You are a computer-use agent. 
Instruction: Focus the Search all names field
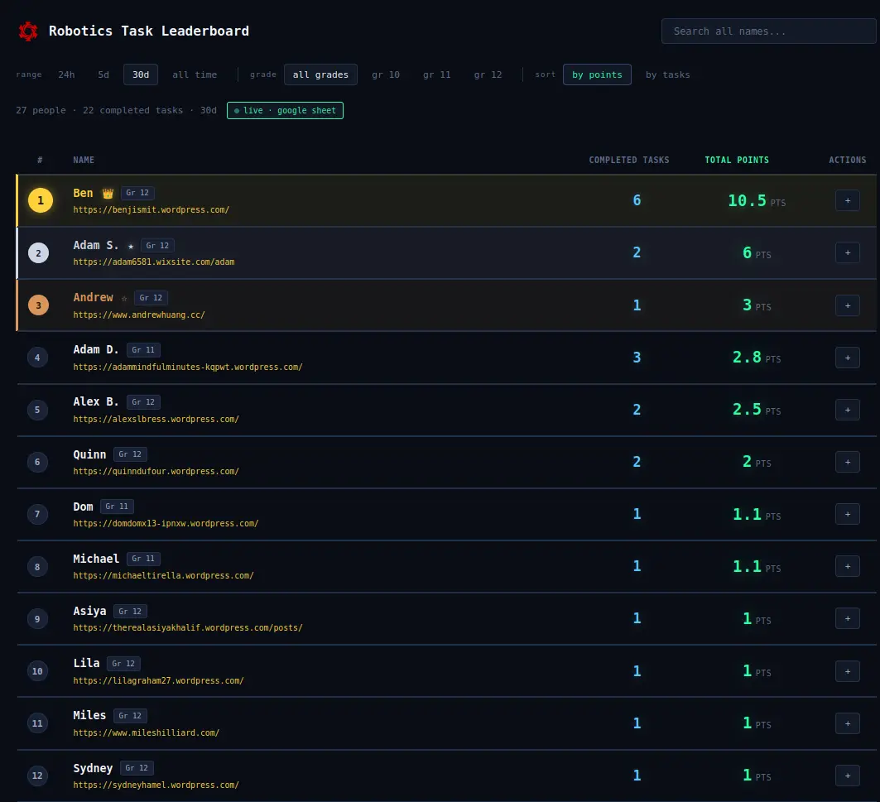click(x=768, y=31)
